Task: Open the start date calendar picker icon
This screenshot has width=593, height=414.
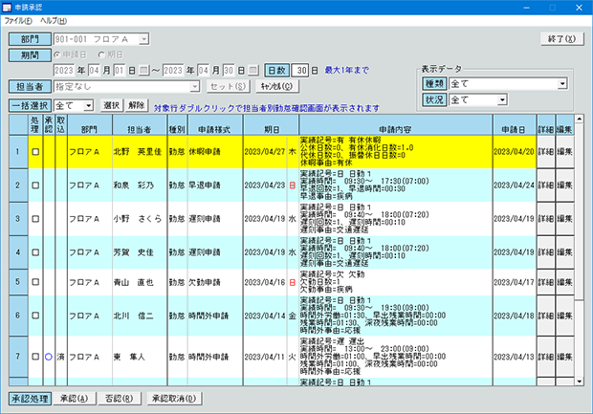Action: coord(143,71)
